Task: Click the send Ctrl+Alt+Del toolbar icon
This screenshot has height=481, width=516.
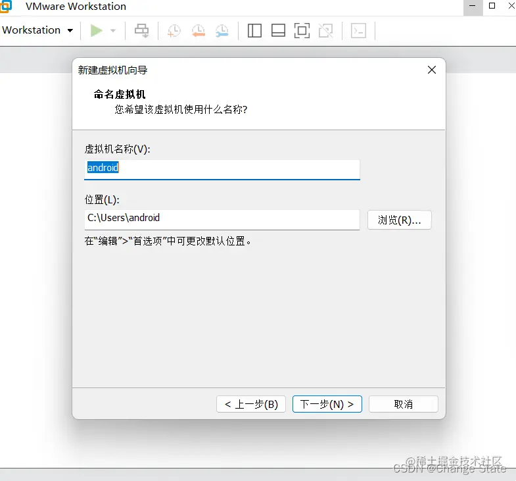Action: [x=142, y=31]
